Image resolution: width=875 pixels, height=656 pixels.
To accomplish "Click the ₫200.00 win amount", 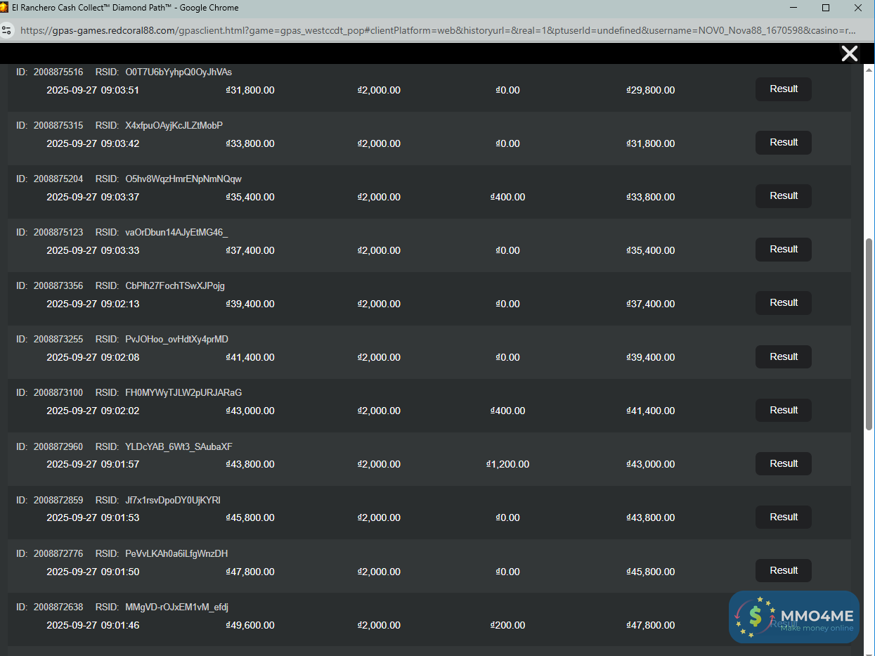I will click(x=507, y=625).
